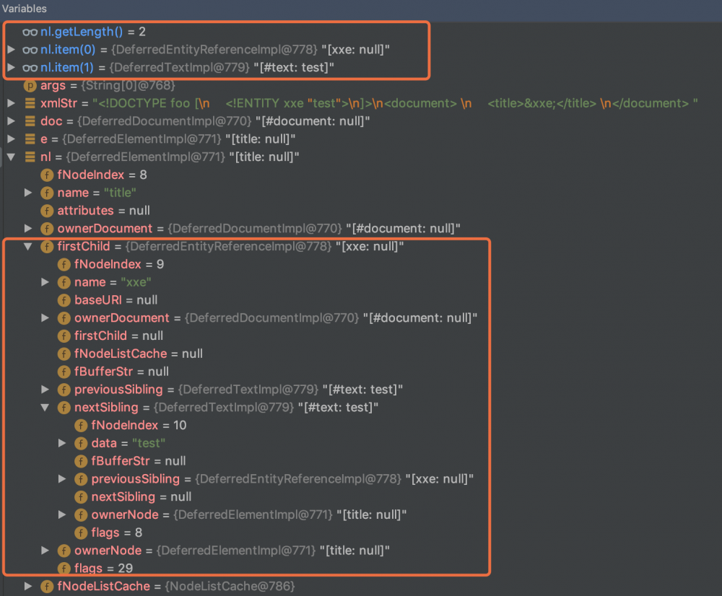Click the field icon for fNodeIndex = 9
The image size is (722, 596).
pyautogui.click(x=64, y=264)
